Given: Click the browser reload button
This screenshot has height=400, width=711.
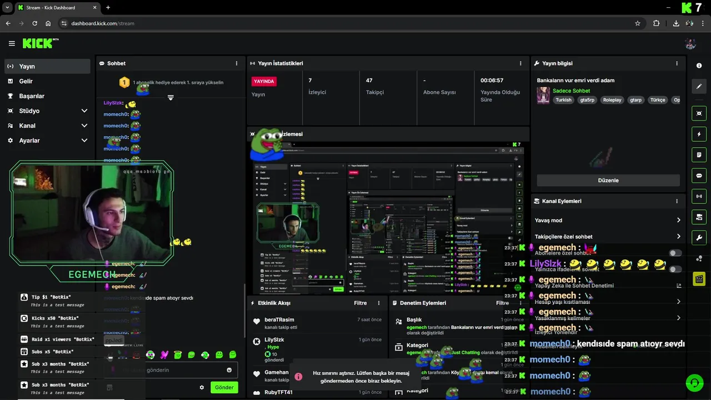Looking at the screenshot, I should pos(34,23).
